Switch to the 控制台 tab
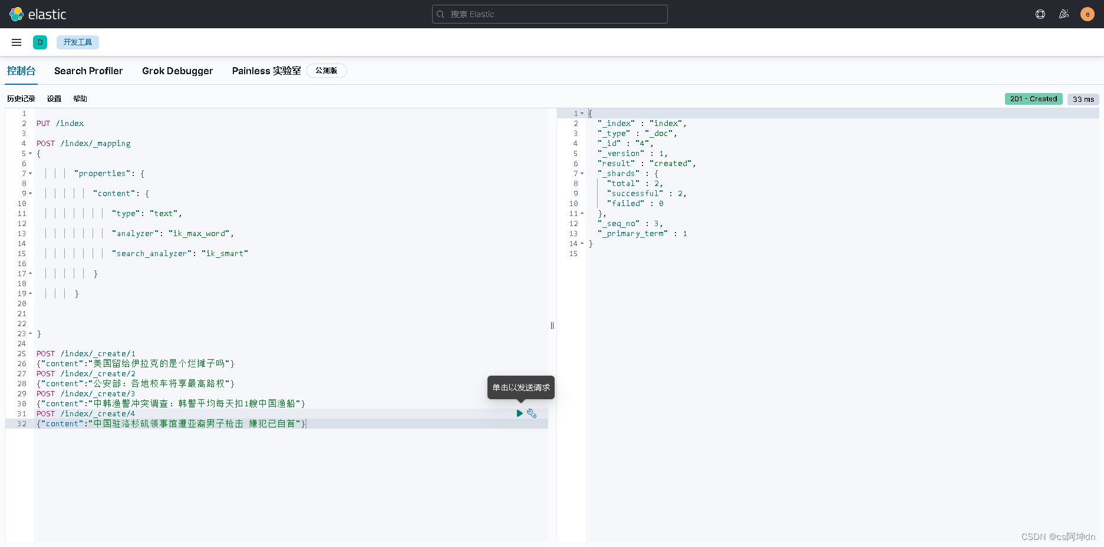Viewport: 1104px width, 547px height. [21, 71]
